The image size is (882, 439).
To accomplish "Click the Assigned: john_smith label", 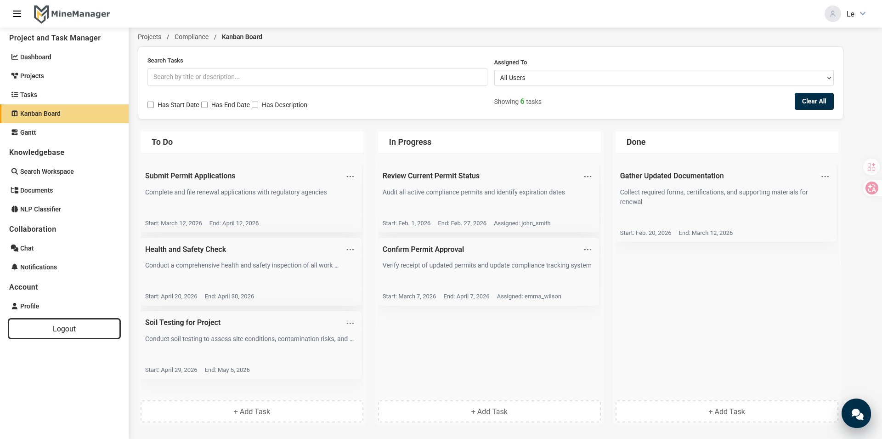I will coord(522,223).
